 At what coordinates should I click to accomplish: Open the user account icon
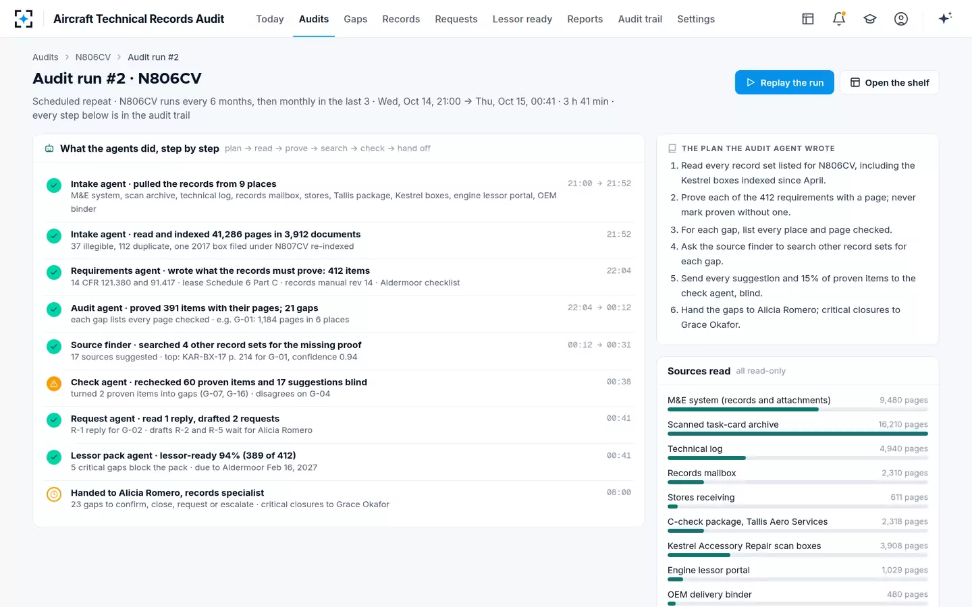tap(901, 19)
